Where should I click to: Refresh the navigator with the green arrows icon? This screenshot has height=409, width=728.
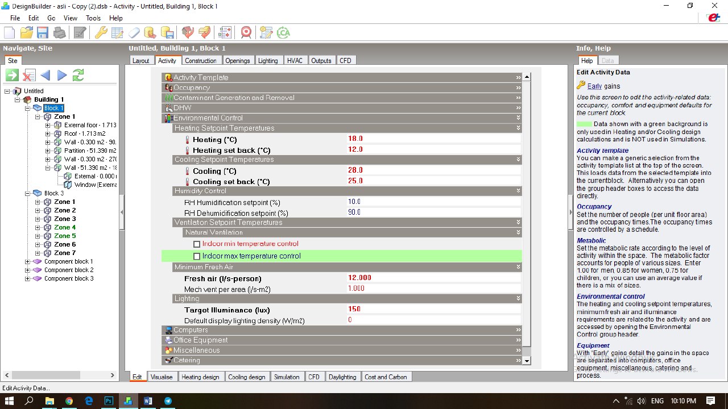(78, 75)
